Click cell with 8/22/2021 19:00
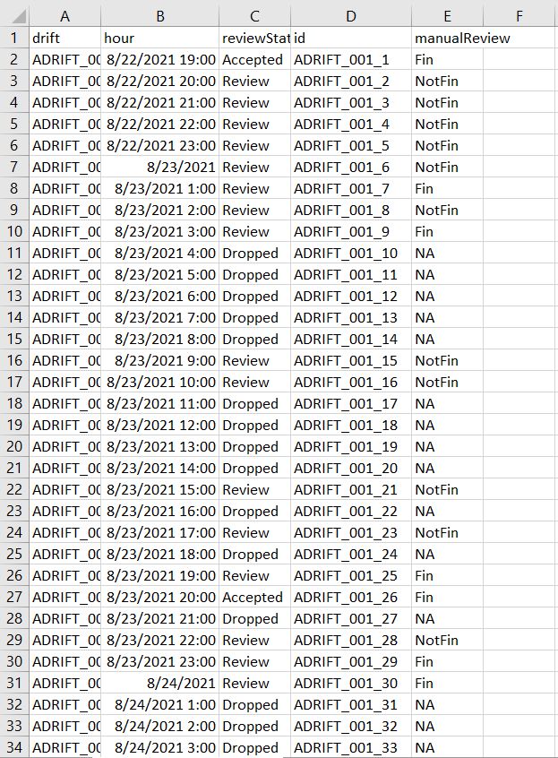Screen dimensions: 558x758 click(159, 59)
